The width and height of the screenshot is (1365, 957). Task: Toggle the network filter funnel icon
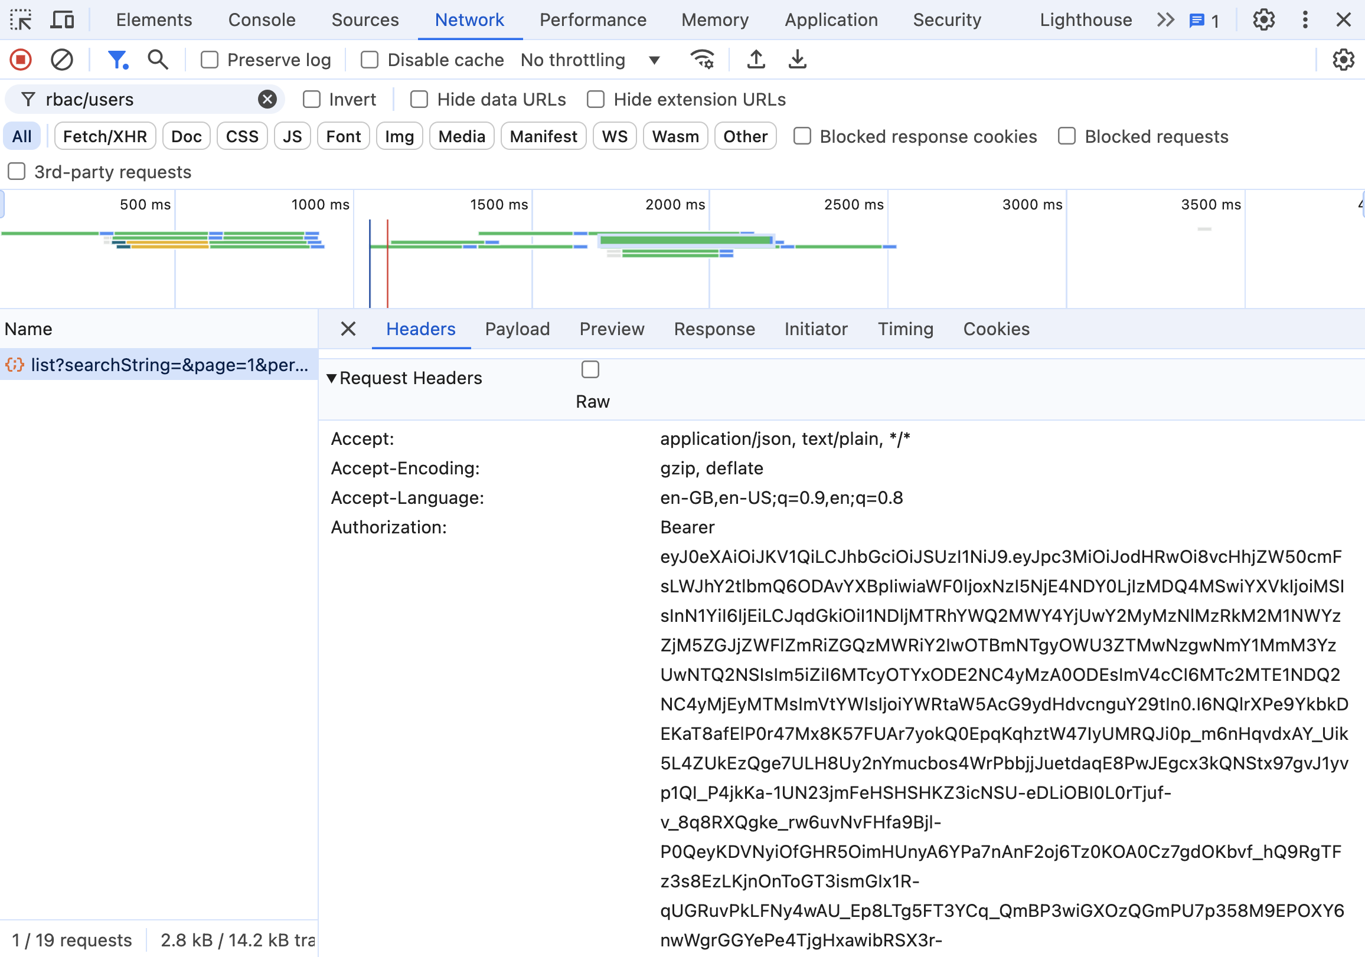(117, 60)
